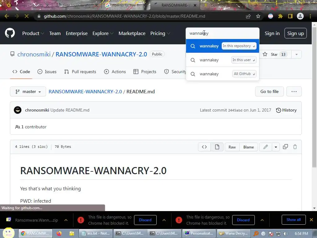This screenshot has width=317, height=238.
Task: Open File Explorer folder icon in taskbar
Action: 72,234
